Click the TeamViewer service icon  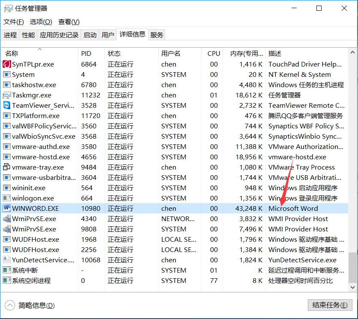[x=6, y=106]
